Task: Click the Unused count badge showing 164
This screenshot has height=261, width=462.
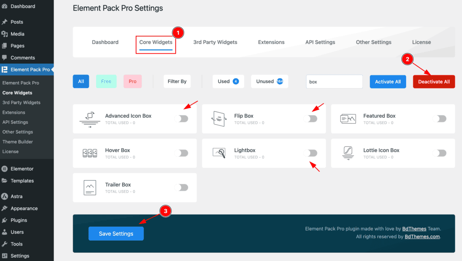Action: (x=280, y=81)
